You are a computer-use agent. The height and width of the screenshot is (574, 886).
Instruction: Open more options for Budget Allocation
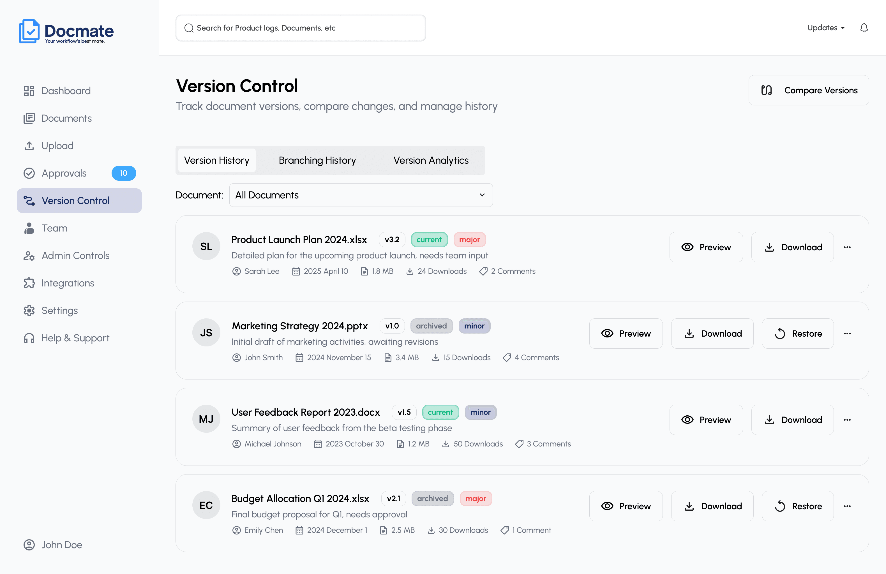coord(847,506)
